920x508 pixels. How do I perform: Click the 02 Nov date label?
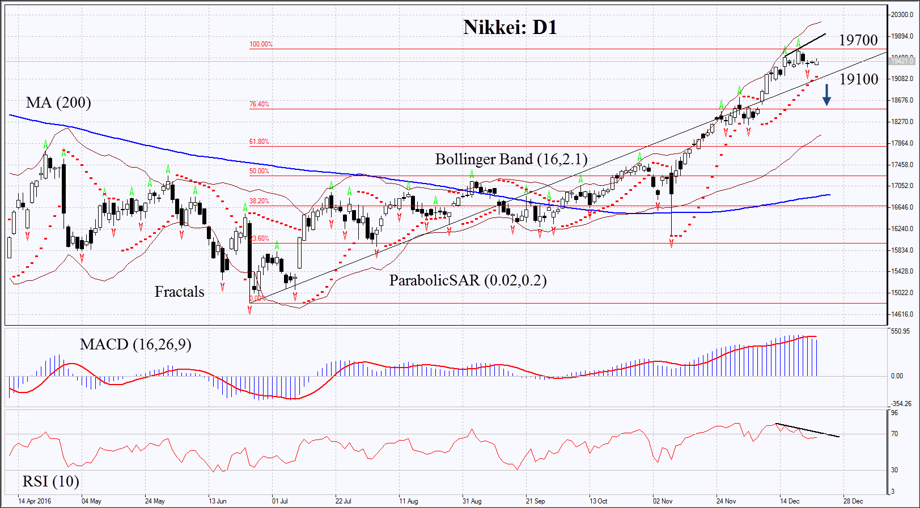pos(663,501)
